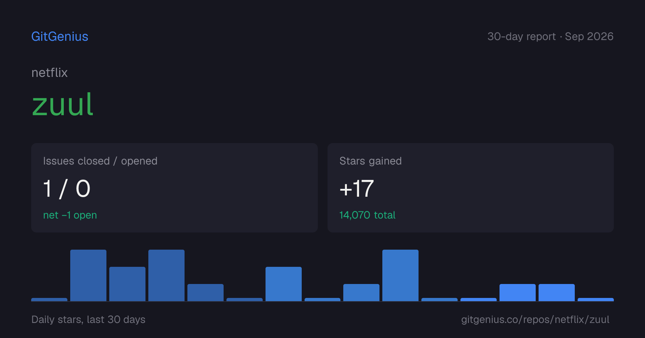Select the short fifth chart bar
The image size is (645, 338).
[205, 293]
